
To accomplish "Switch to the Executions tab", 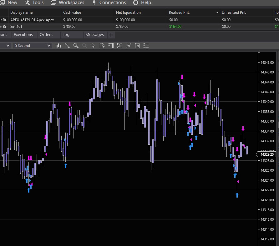I will 23,35.
